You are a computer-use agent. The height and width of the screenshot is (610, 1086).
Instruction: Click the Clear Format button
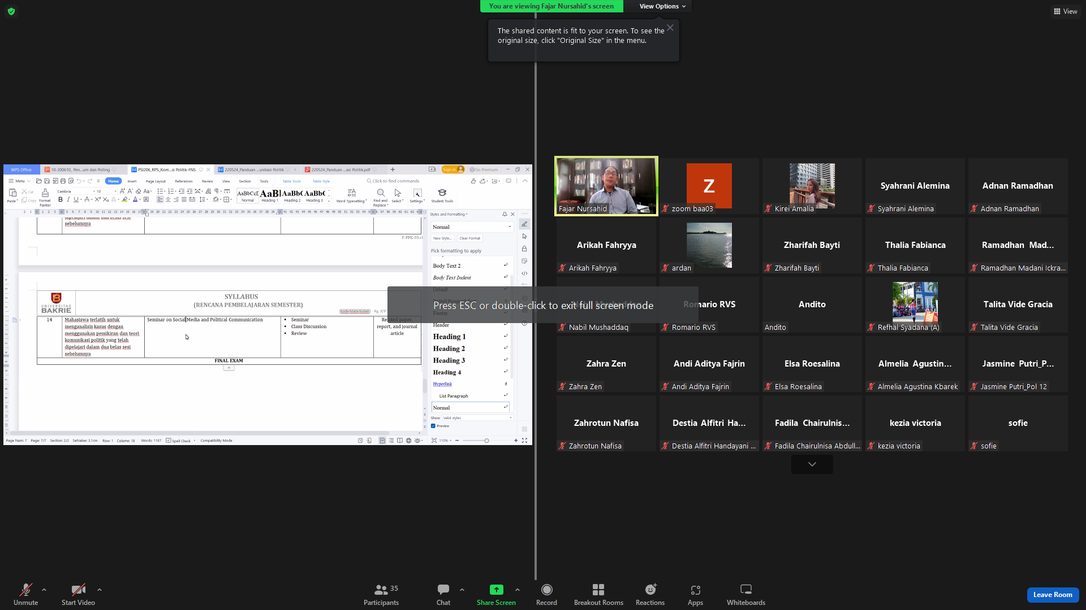[470, 238]
